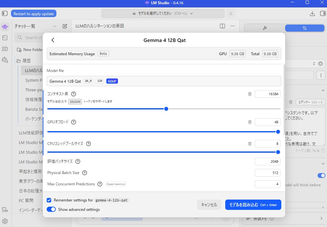Click clear icon in right panel preset row
This screenshot has height=227, width=327.
321,64
